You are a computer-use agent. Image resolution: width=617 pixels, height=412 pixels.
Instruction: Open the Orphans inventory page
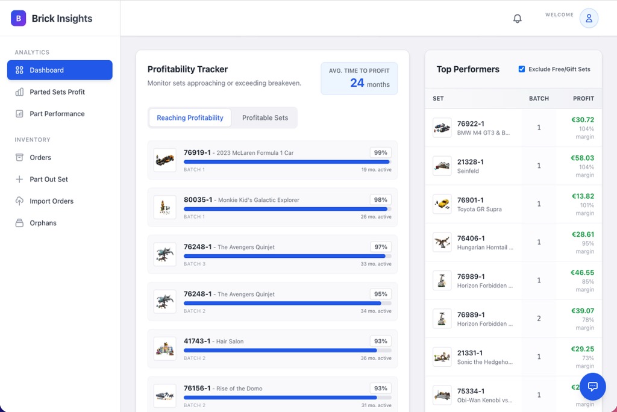coord(60,222)
